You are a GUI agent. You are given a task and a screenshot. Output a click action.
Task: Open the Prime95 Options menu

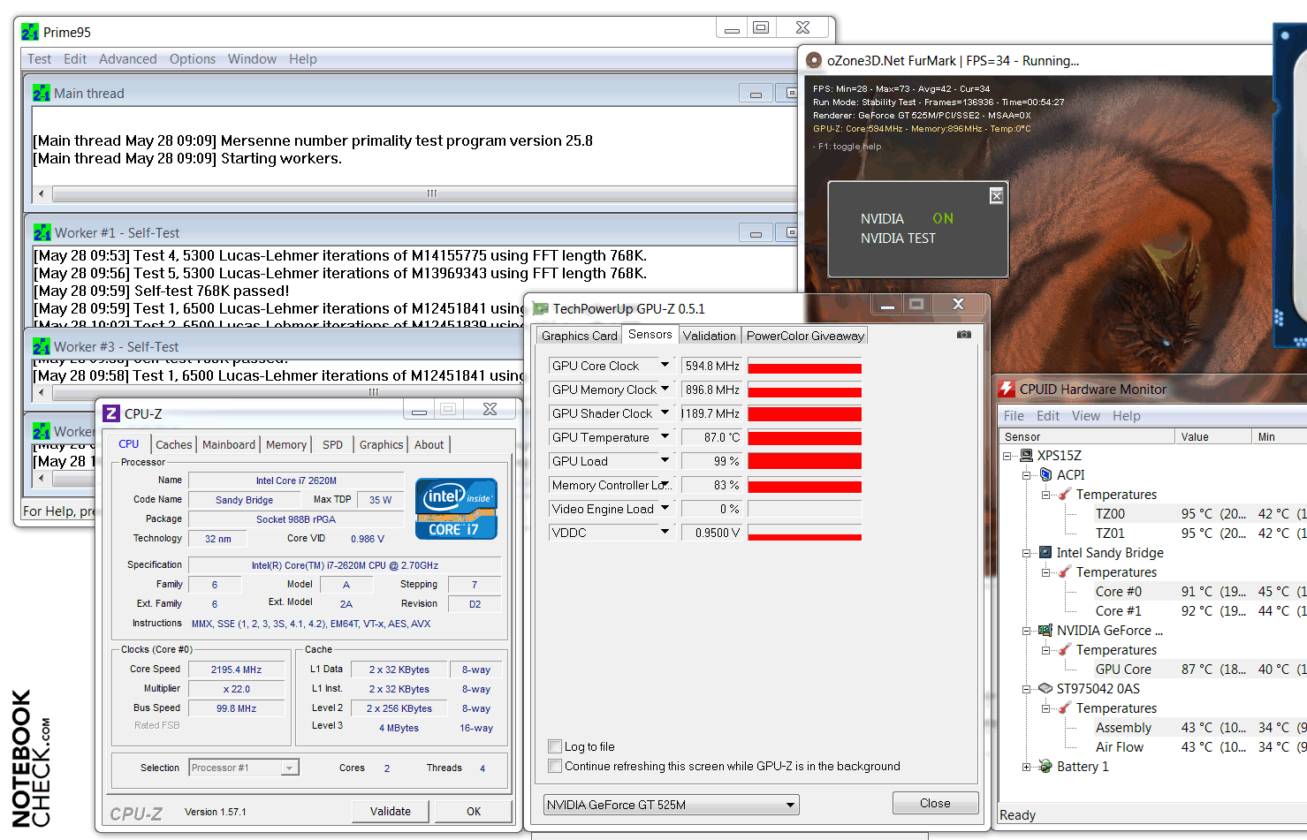pyautogui.click(x=192, y=59)
